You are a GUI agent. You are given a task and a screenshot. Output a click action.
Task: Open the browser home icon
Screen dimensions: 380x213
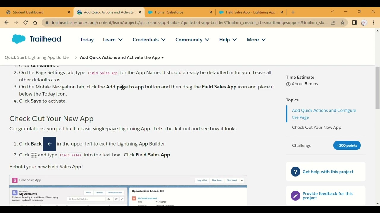point(35,22)
